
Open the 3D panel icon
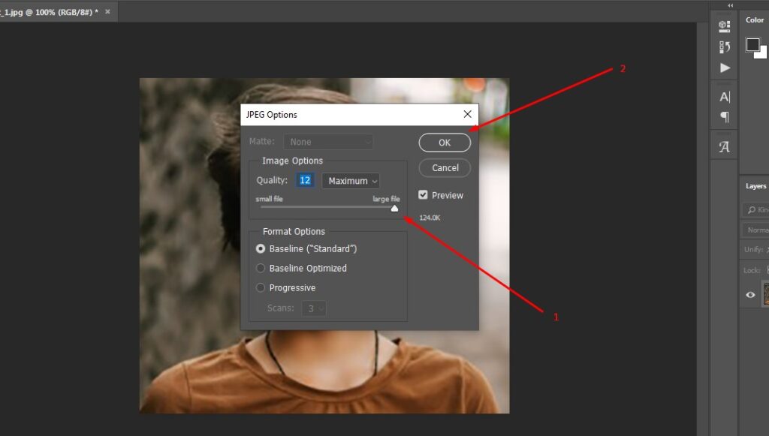pyautogui.click(x=724, y=26)
